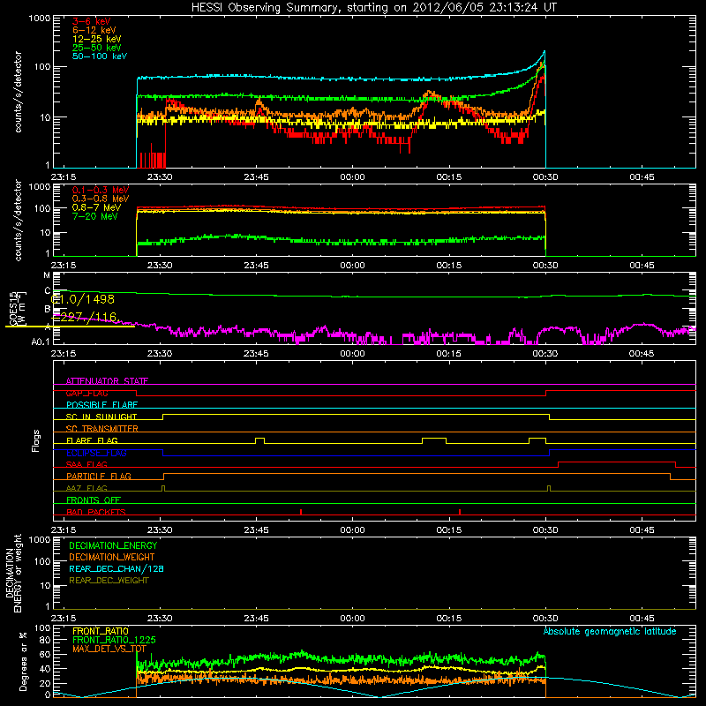
Task: Click the DECIMATION_WEIGHT legend label
Action: pyautogui.click(x=112, y=557)
